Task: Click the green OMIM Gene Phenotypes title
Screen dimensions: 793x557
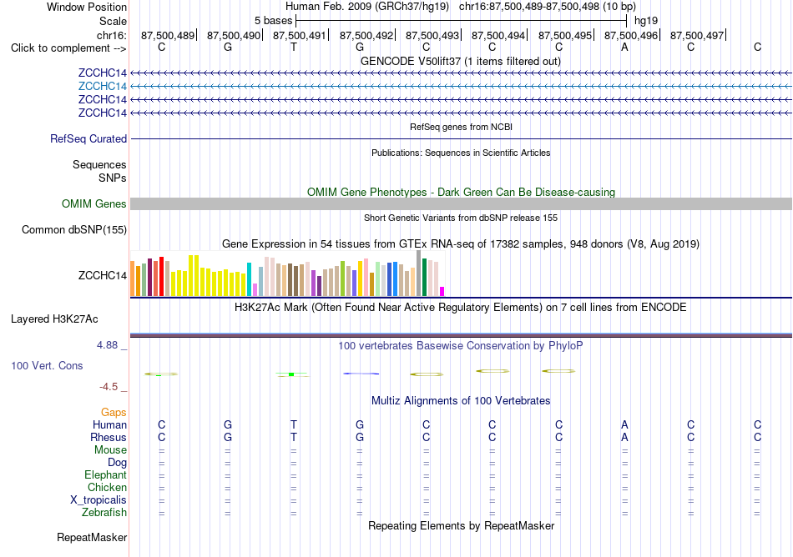Action: pyautogui.click(x=462, y=193)
